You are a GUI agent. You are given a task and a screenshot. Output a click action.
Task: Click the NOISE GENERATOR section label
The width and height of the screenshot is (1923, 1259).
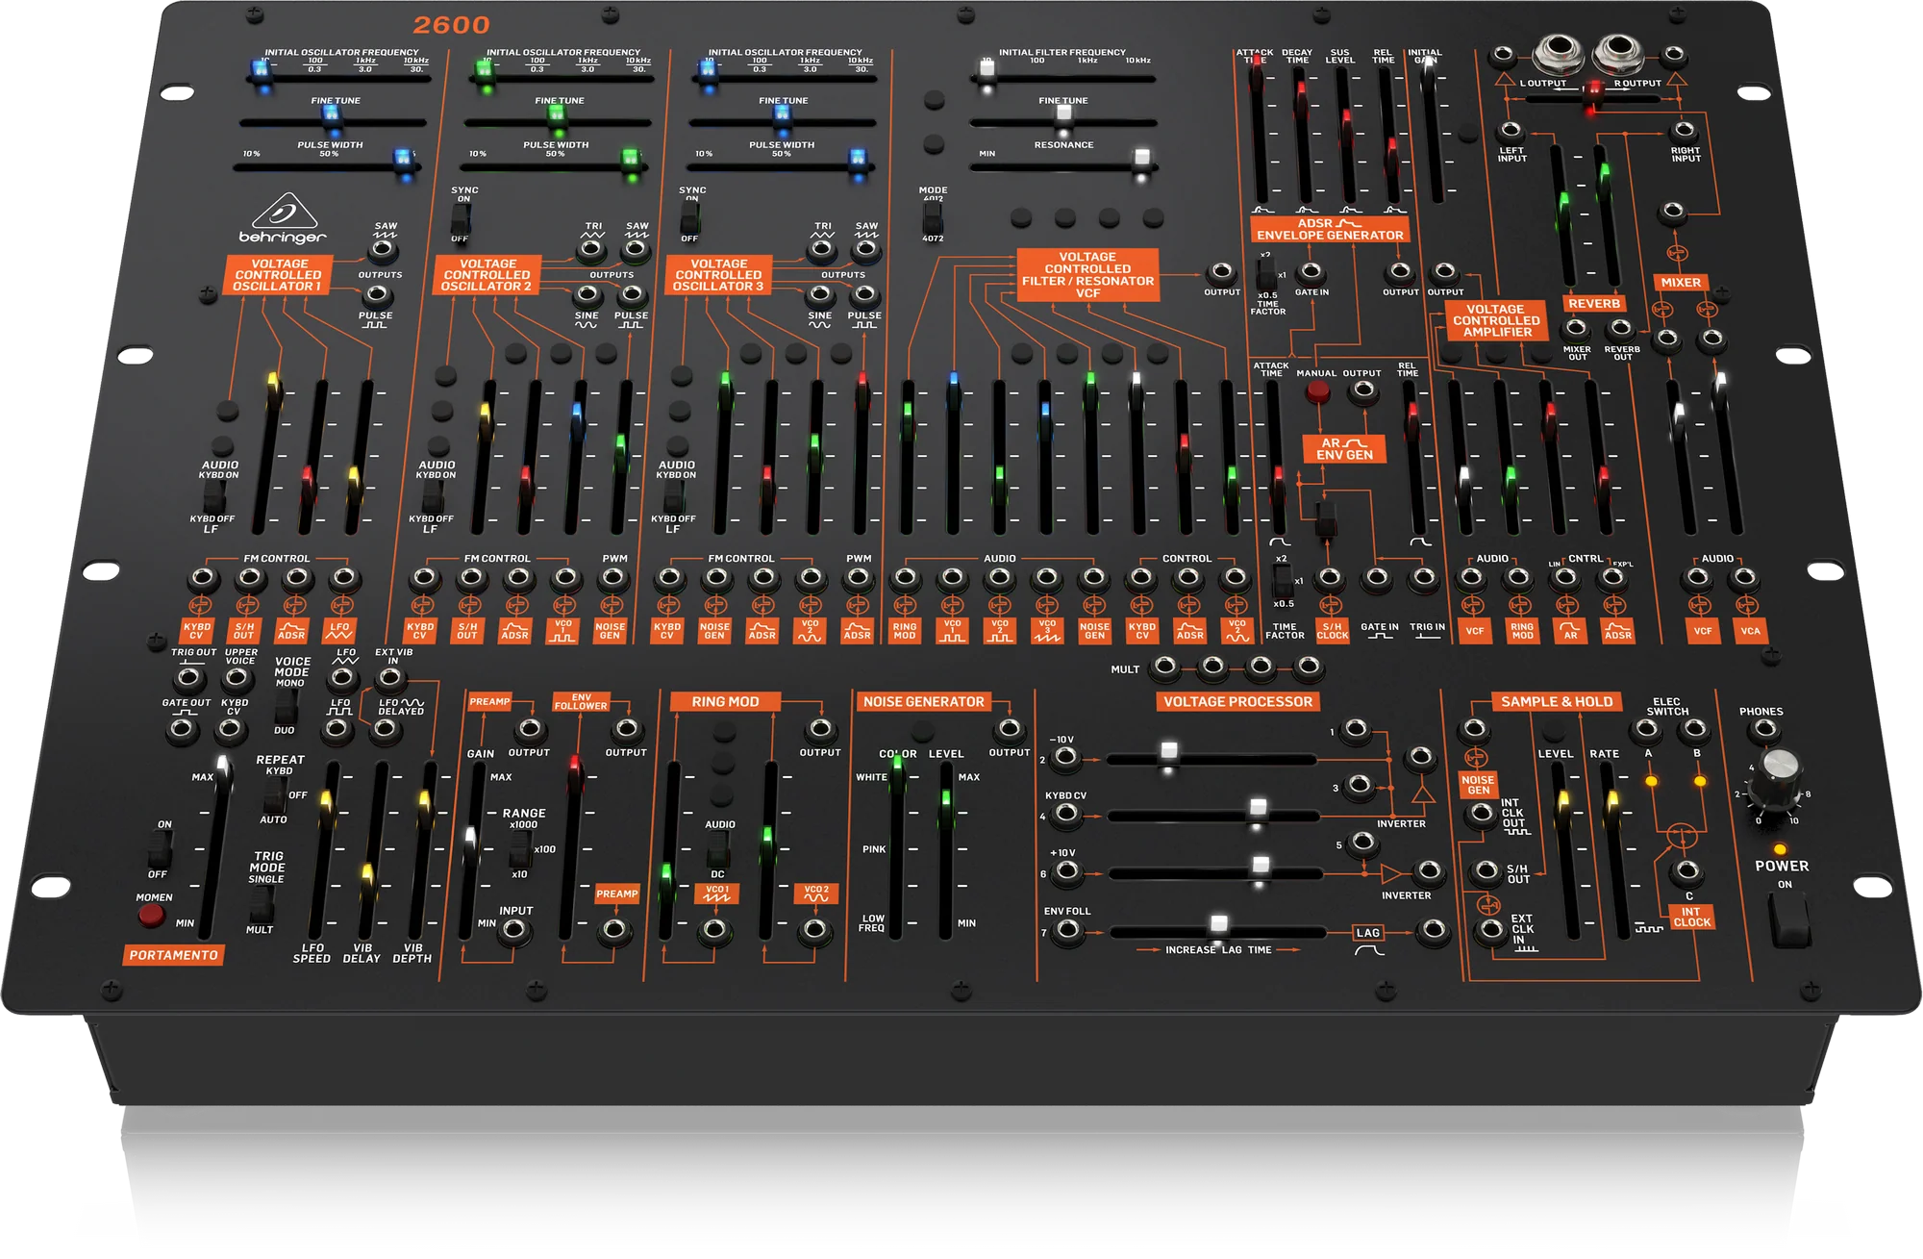923,701
